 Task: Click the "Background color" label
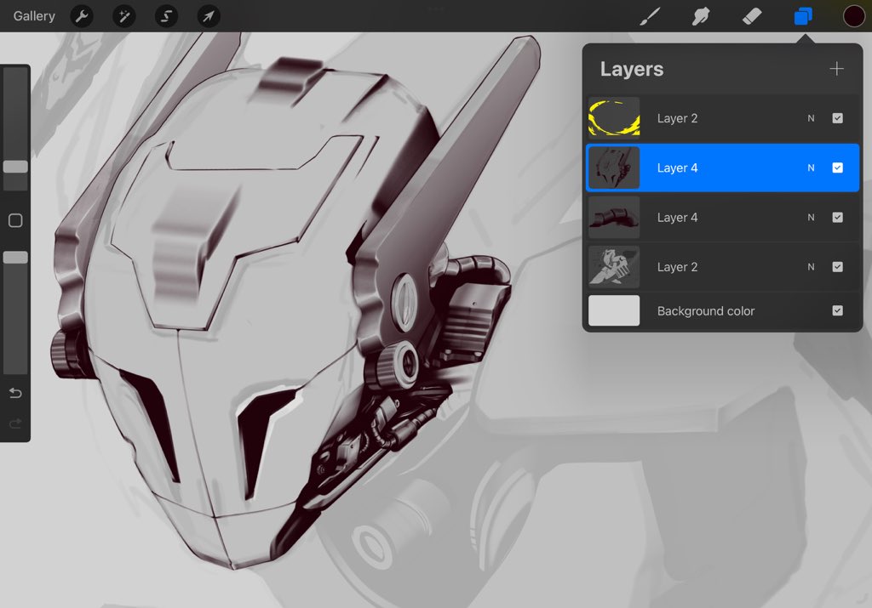pos(706,311)
